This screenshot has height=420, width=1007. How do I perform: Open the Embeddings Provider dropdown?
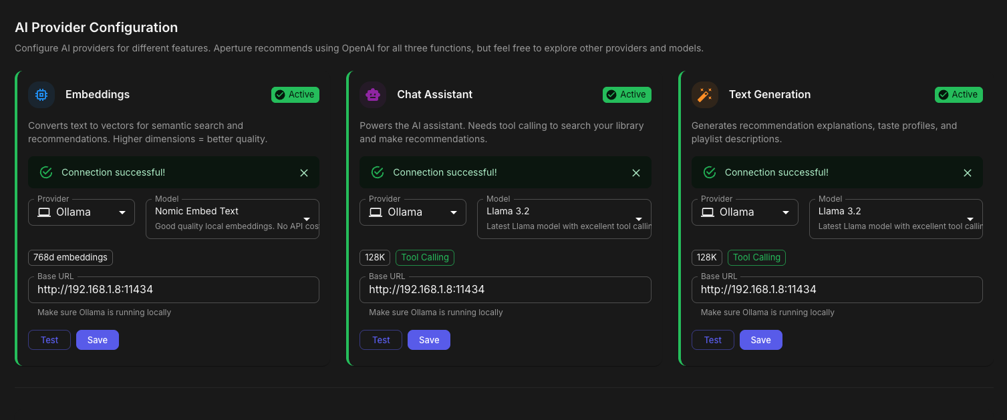pyautogui.click(x=82, y=212)
